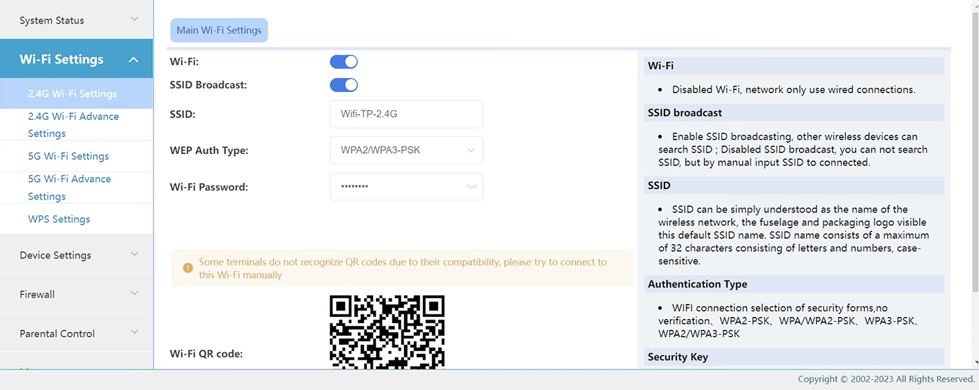
Task: Open the WEP Auth Type dropdown
Action: [406, 150]
